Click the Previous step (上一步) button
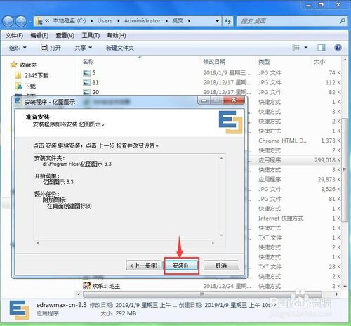Image resolution: width=351 pixels, height=326 pixels. (143, 266)
